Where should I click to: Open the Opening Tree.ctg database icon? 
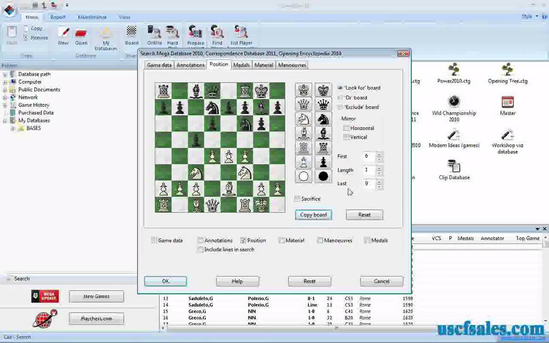508,73
